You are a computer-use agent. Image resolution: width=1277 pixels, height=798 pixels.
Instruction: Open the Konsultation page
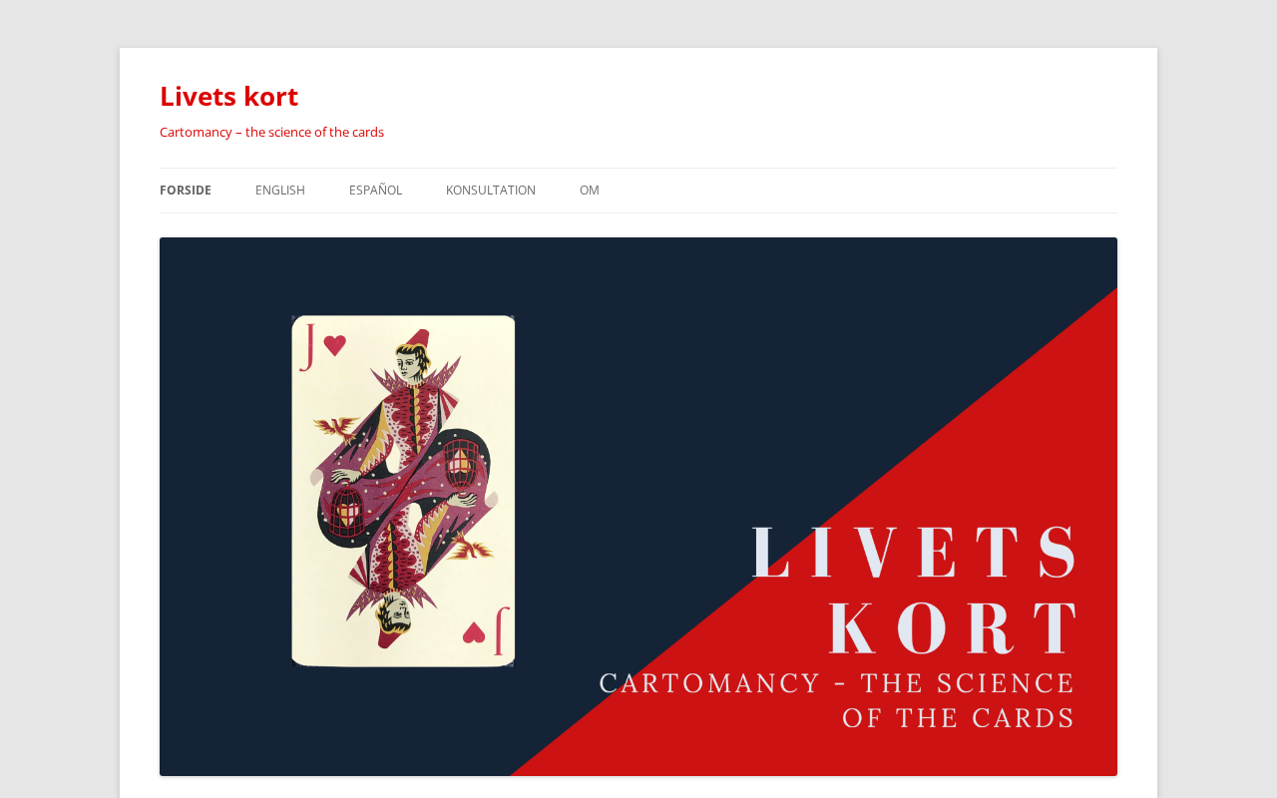point(491,191)
